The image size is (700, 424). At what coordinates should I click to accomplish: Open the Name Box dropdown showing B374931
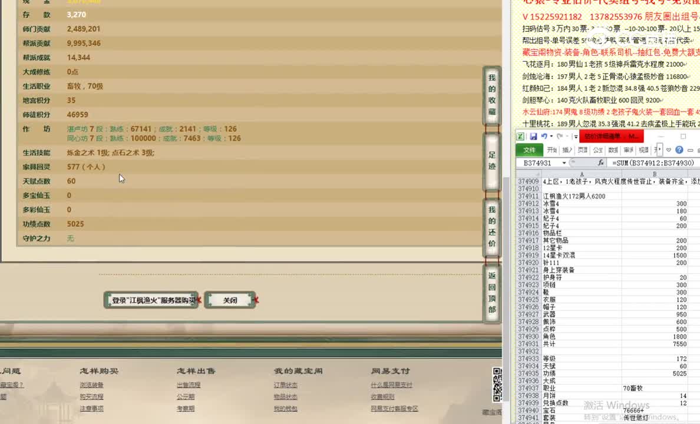[x=563, y=163]
